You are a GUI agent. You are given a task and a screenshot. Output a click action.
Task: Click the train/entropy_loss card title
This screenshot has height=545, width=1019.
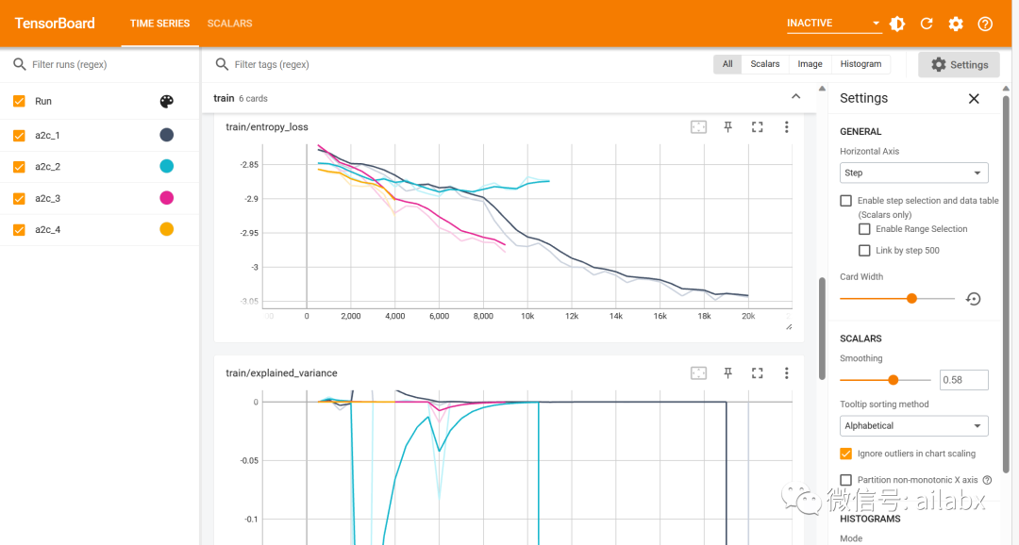(x=266, y=127)
